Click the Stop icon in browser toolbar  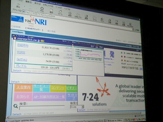coord(42,9)
